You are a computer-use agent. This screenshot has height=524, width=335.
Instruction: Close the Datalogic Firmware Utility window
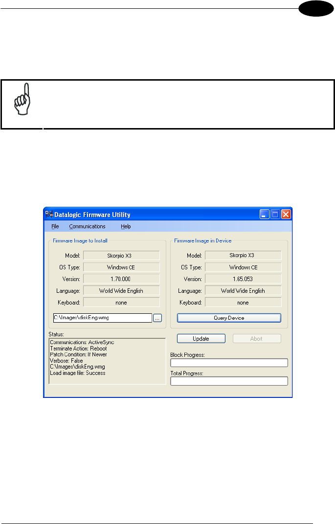286,214
